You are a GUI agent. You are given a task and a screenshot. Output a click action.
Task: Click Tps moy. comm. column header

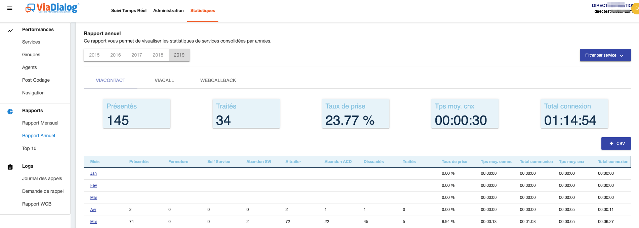(x=497, y=162)
